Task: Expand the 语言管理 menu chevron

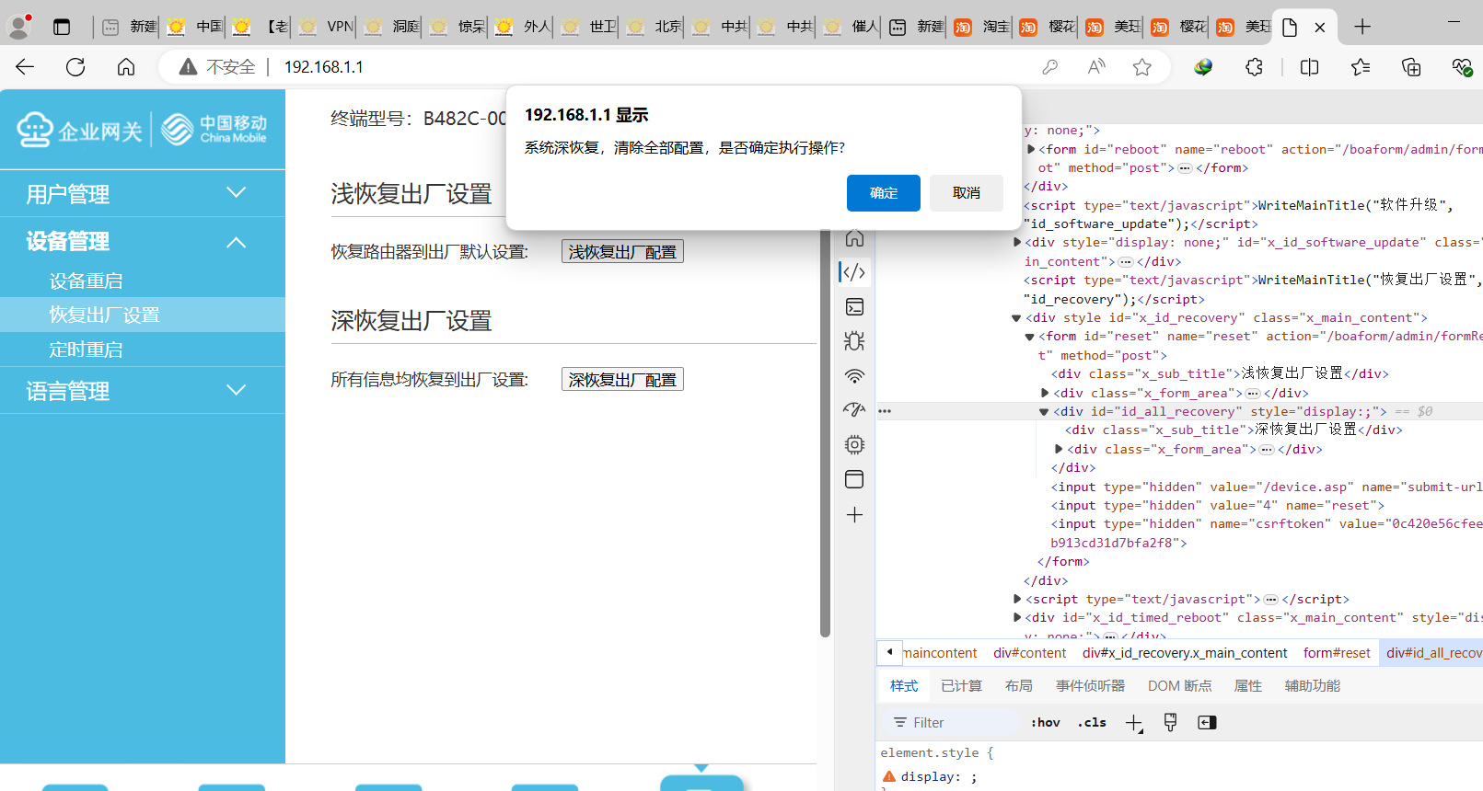Action: [x=237, y=390]
